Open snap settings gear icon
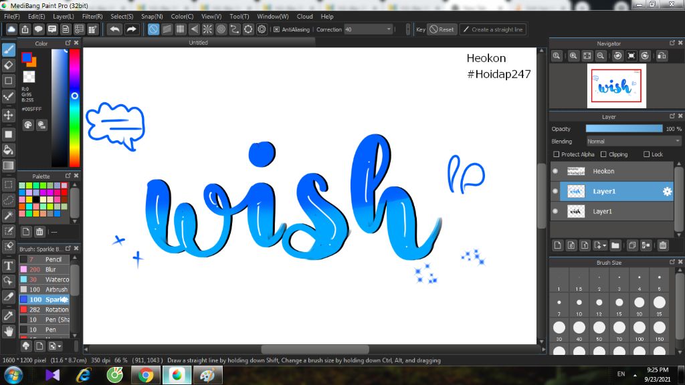The image size is (685, 385). click(262, 29)
